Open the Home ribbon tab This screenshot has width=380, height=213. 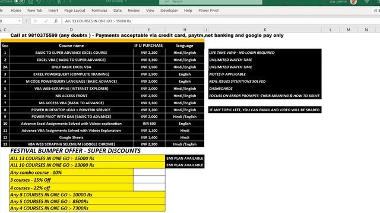click(x=16, y=11)
